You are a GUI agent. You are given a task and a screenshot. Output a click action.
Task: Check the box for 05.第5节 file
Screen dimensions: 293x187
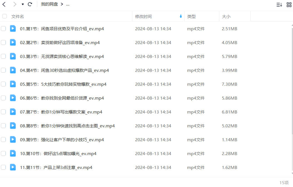(x=3, y=84)
